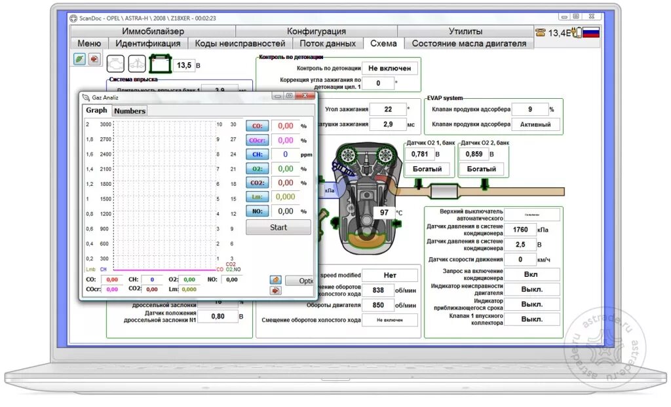
Task: Click the Угол зажигания value 22
Action: tap(388, 109)
